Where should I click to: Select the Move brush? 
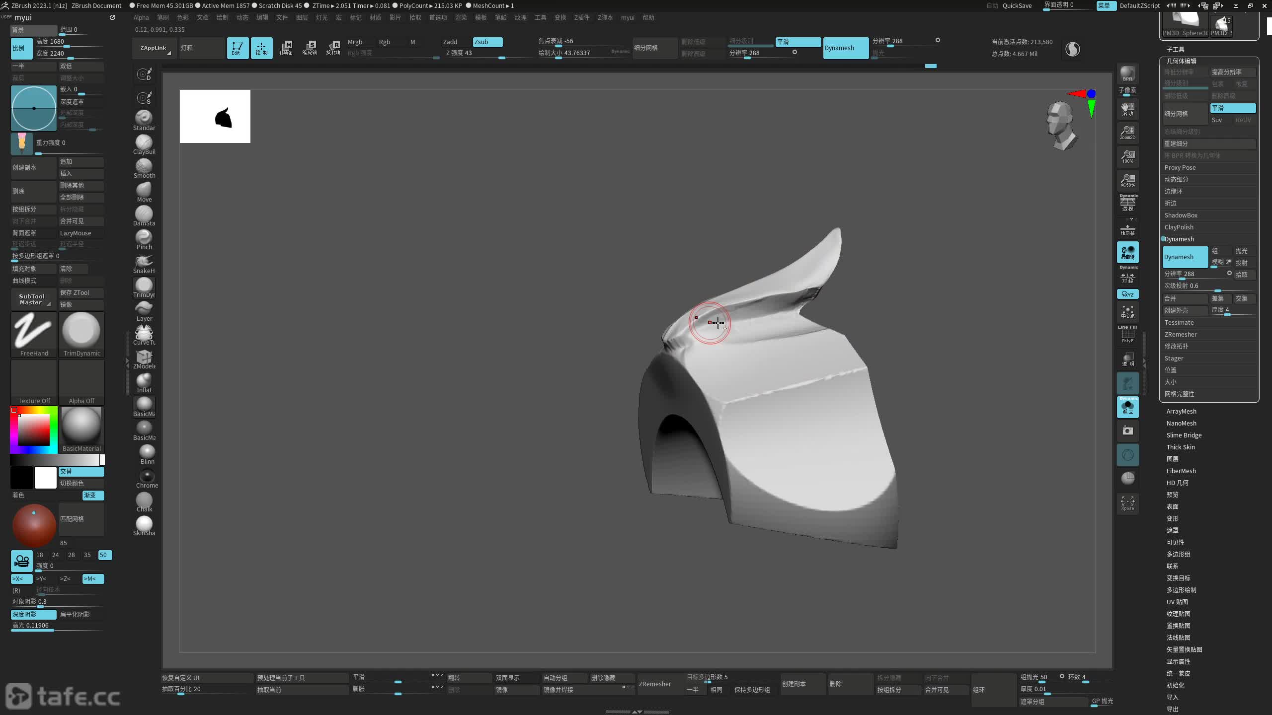144,190
